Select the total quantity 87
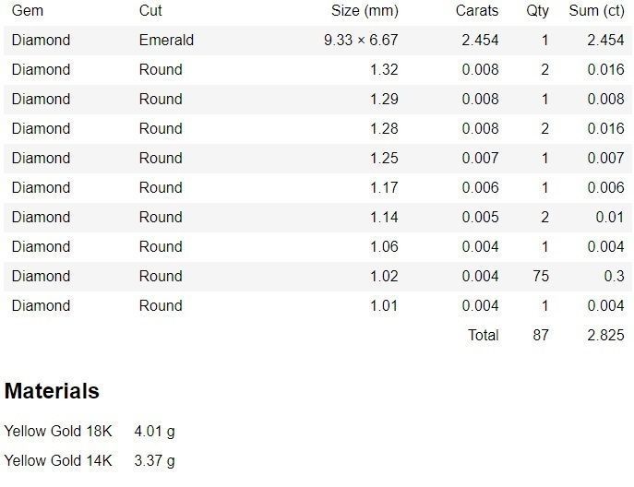This screenshot has height=487, width=634. coord(540,335)
